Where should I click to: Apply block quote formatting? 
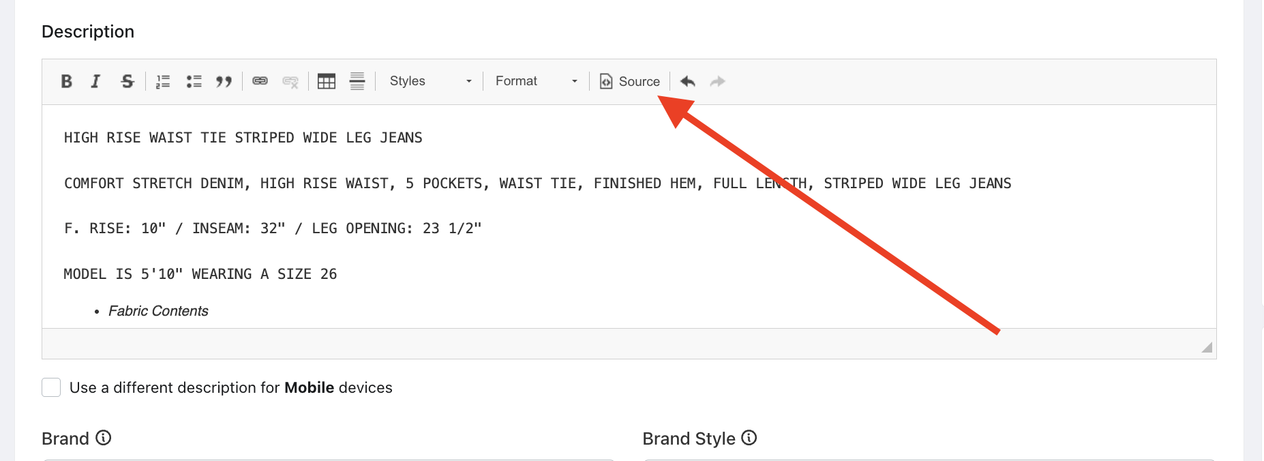224,81
